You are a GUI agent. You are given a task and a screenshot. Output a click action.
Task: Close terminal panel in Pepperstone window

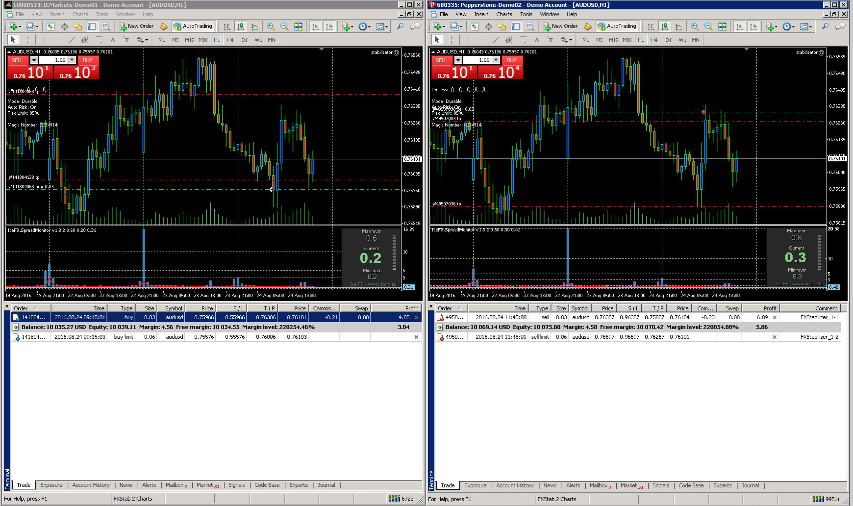(431, 307)
